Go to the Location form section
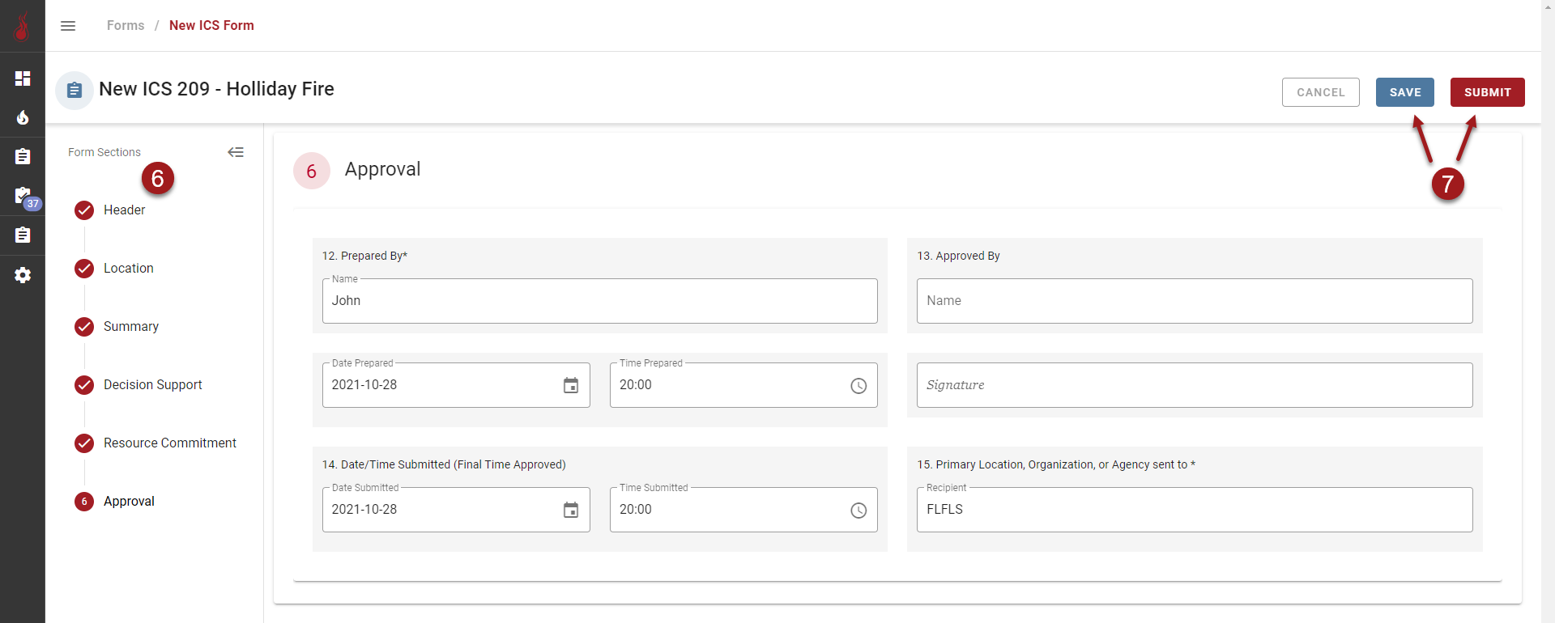 point(128,269)
